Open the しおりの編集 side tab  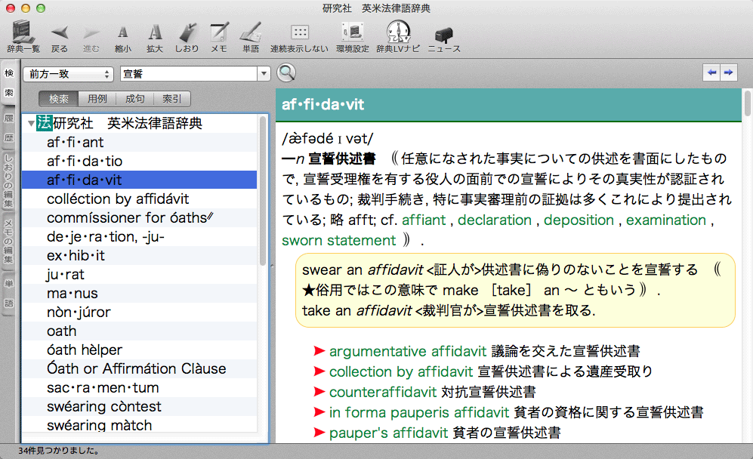[x=9, y=180]
